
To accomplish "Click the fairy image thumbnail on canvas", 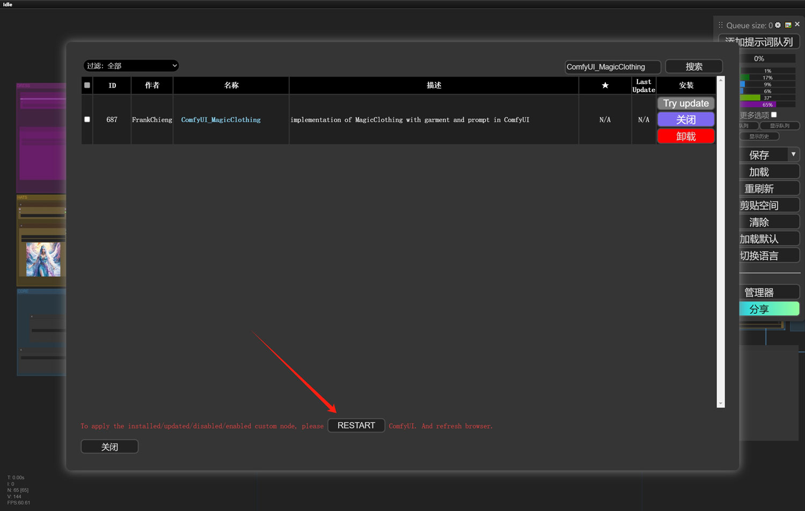I will pos(43,260).
